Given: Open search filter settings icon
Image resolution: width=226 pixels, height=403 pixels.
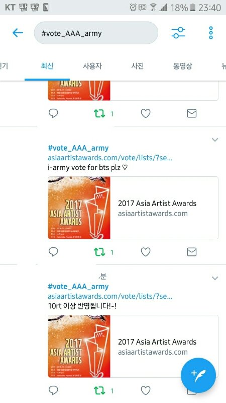Looking at the screenshot, I should pos(178,33).
